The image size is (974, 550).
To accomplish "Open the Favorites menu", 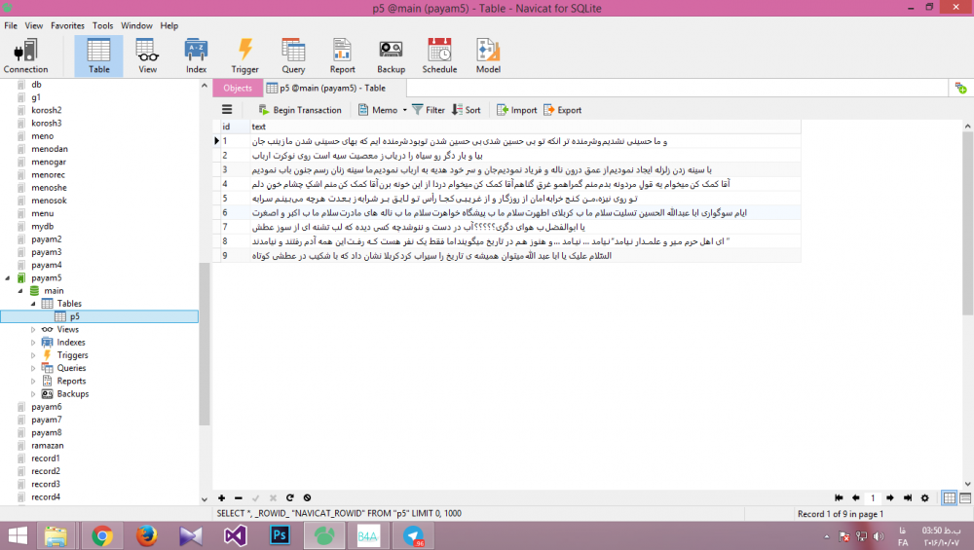I will click(67, 25).
